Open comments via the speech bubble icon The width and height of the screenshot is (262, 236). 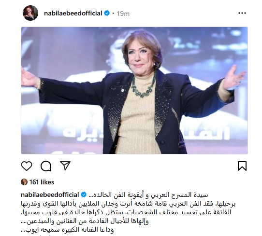point(46,166)
